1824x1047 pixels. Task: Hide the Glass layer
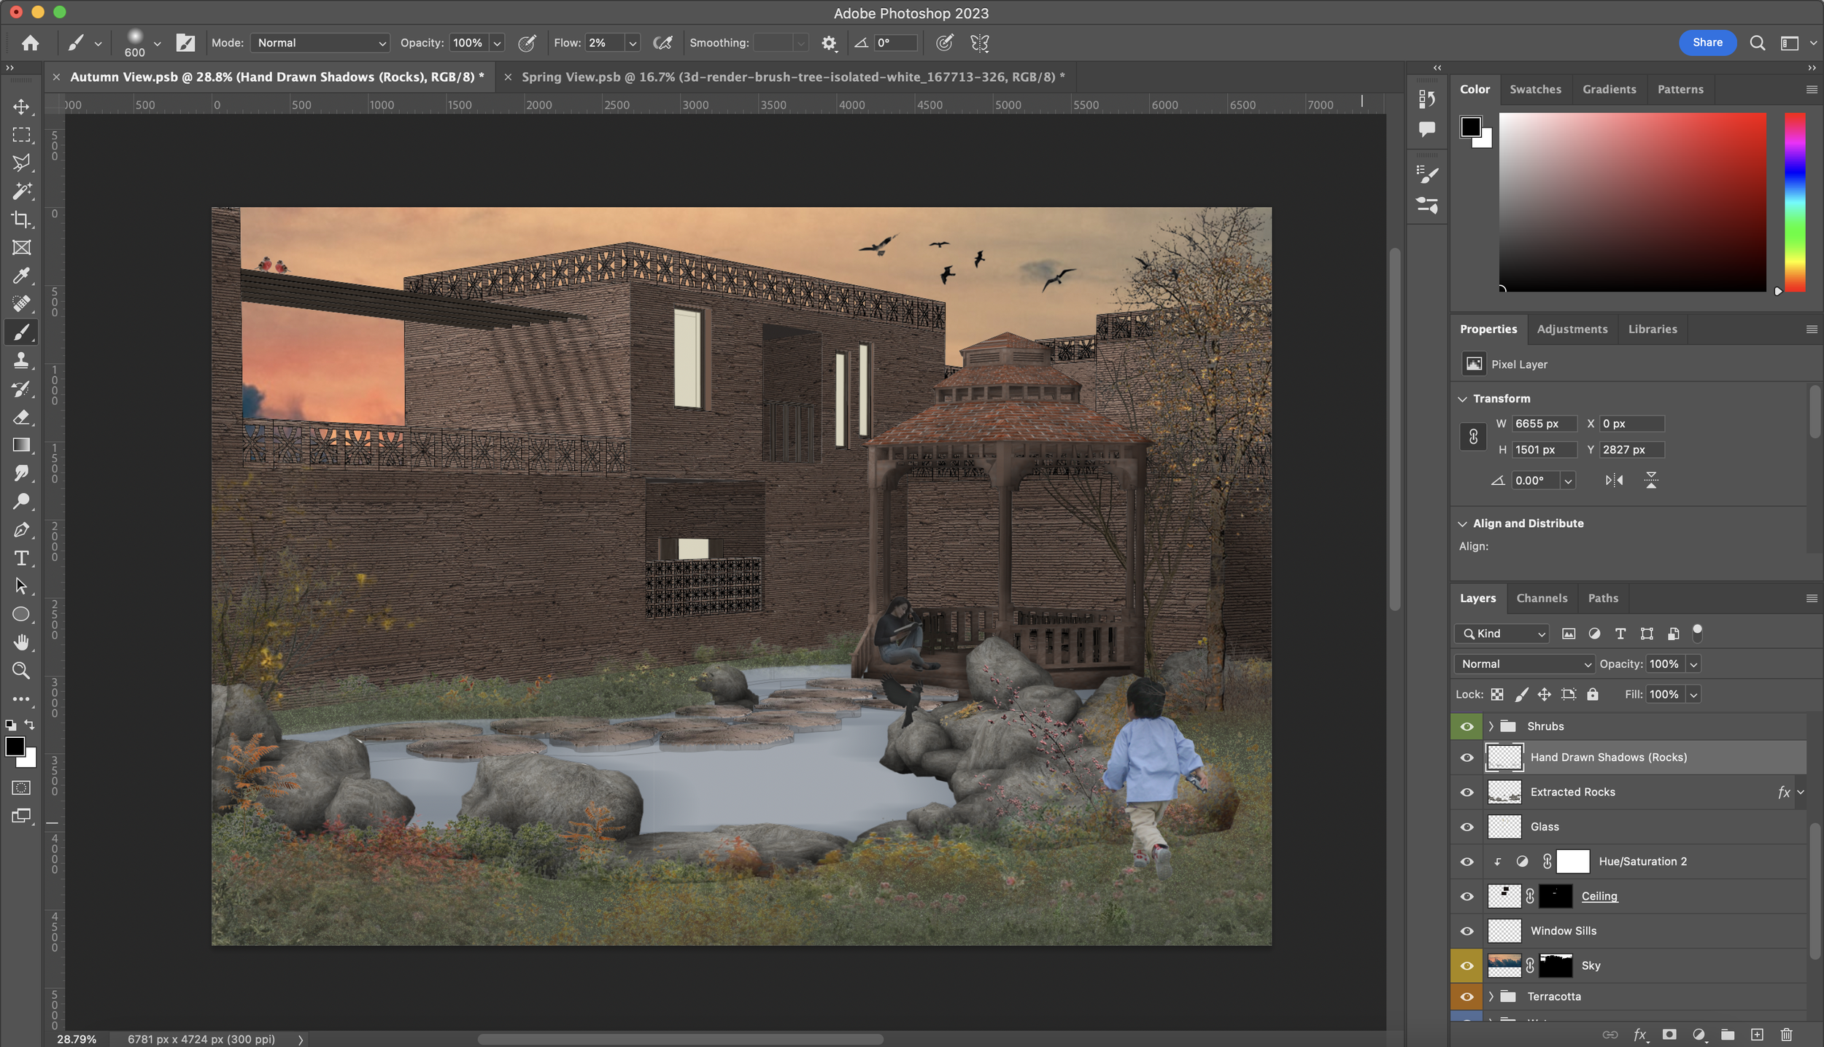click(1466, 827)
